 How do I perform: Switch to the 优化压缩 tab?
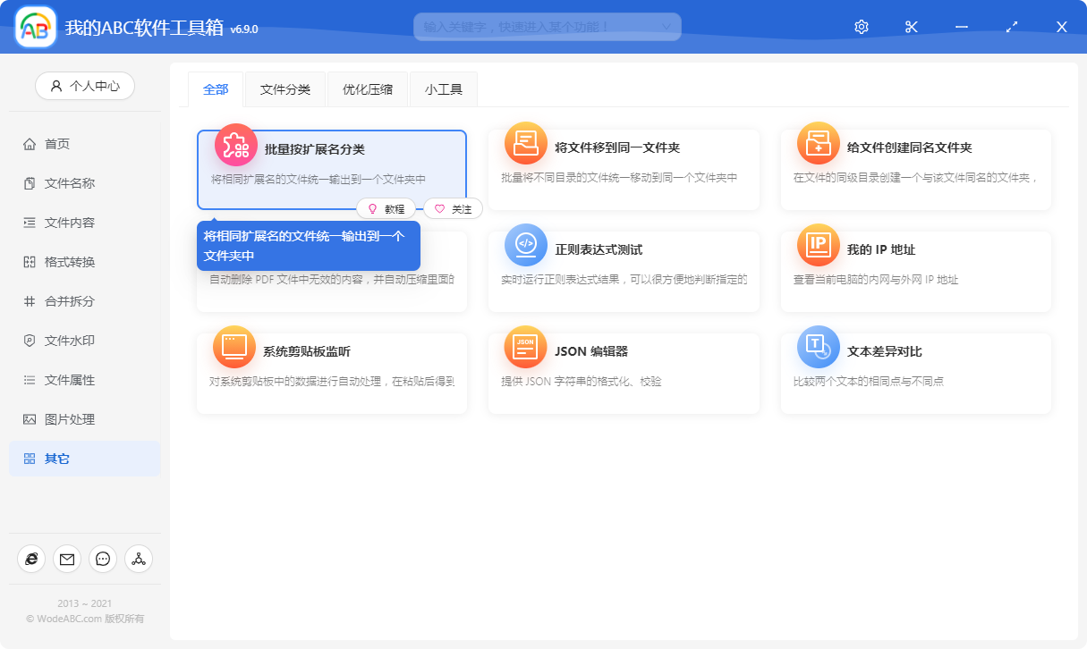(367, 88)
